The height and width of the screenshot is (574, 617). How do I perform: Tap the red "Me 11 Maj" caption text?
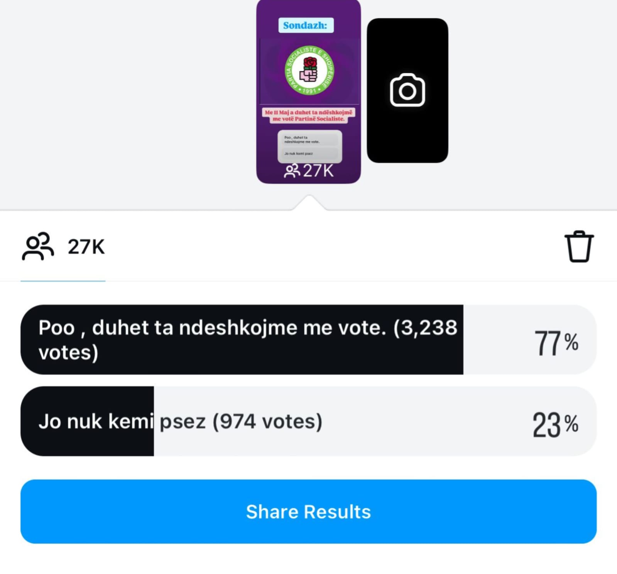[x=308, y=115]
